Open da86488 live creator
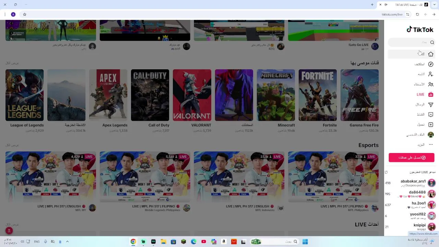439x247 pixels. (x=410, y=194)
